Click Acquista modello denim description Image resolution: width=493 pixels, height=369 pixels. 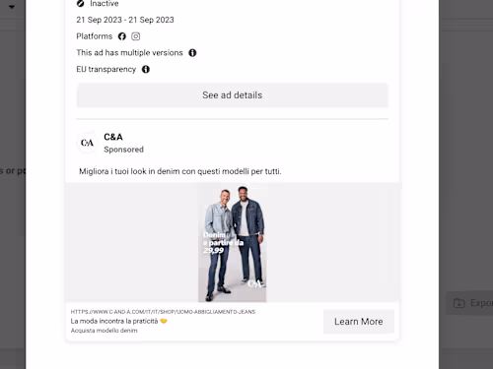pos(104,331)
